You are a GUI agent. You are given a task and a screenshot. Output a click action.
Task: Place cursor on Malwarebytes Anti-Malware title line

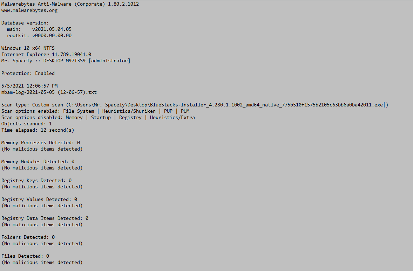(x=70, y=4)
